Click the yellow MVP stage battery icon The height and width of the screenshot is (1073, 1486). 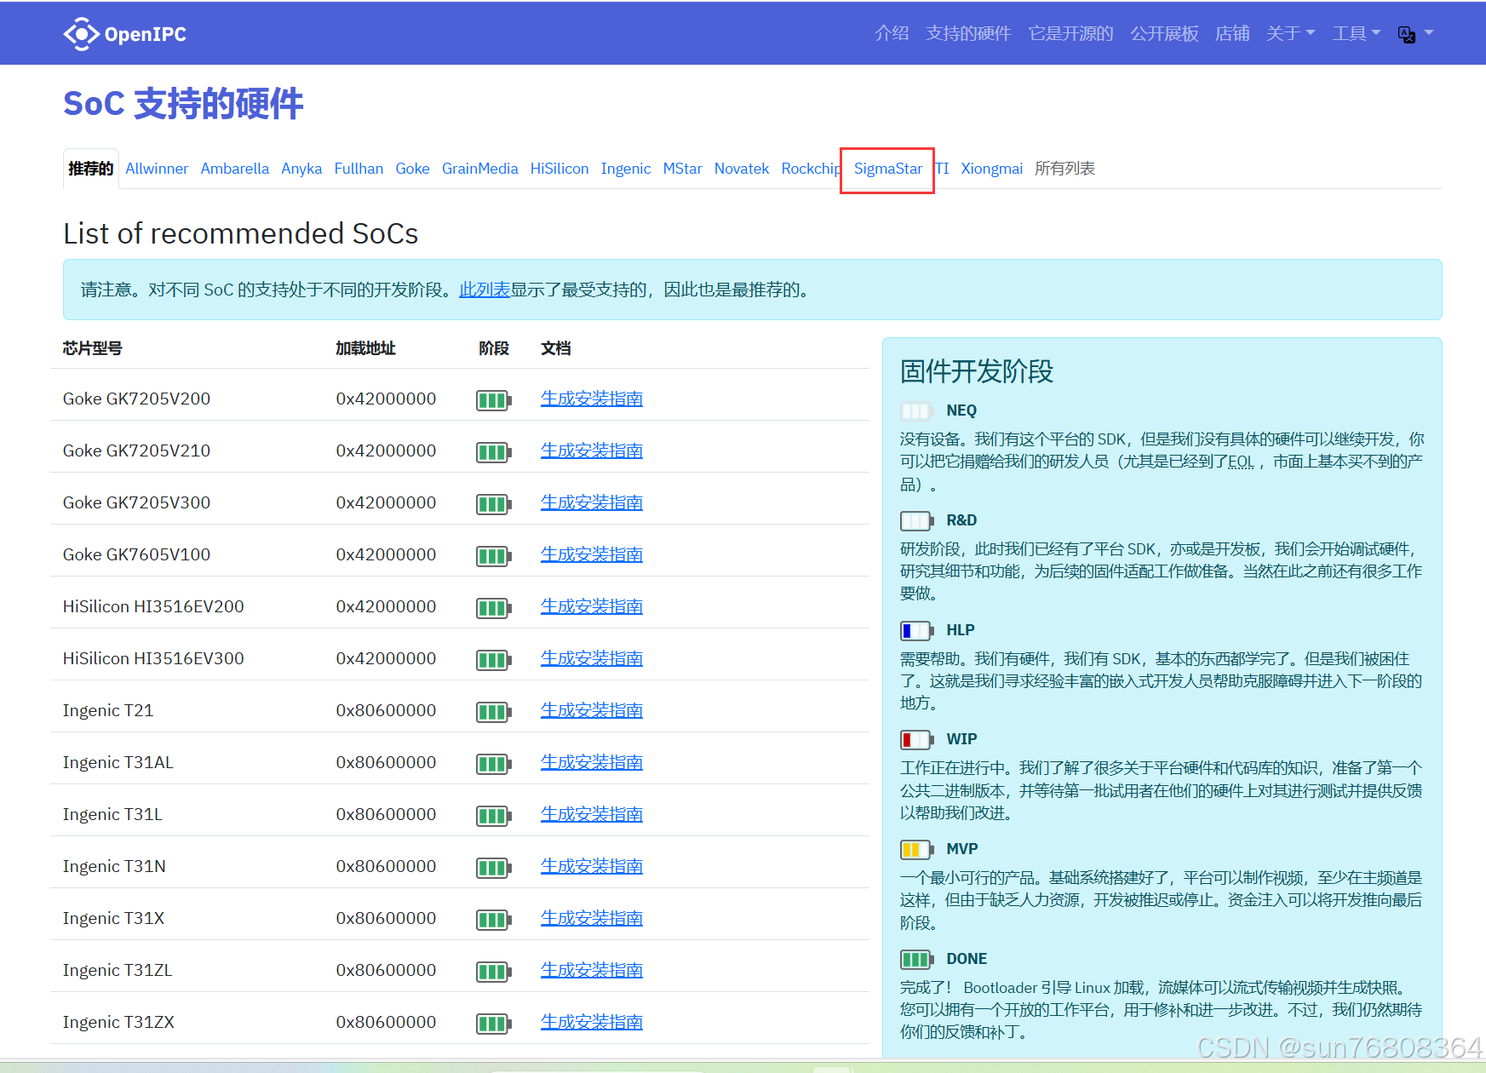[917, 850]
